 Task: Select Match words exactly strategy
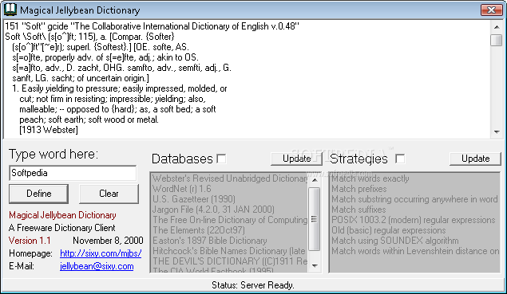(414, 178)
